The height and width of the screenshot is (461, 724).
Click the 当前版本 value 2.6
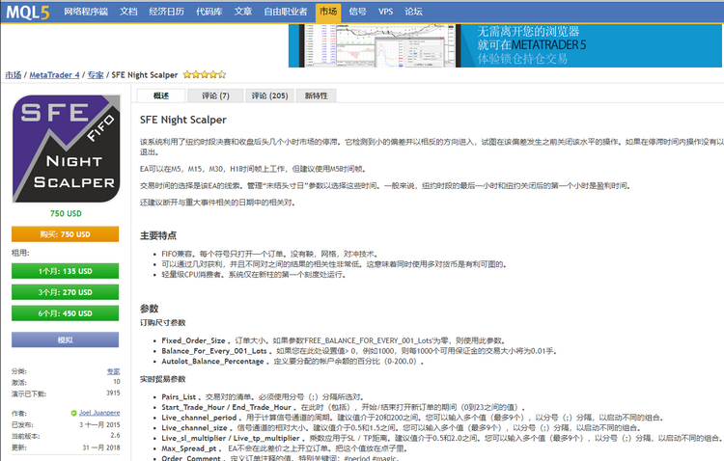116,436
